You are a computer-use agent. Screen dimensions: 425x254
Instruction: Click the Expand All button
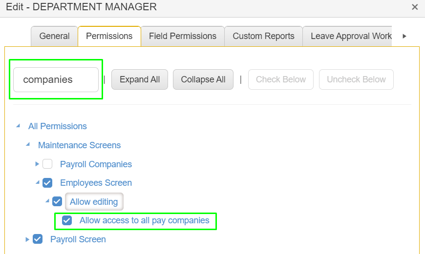(x=140, y=79)
